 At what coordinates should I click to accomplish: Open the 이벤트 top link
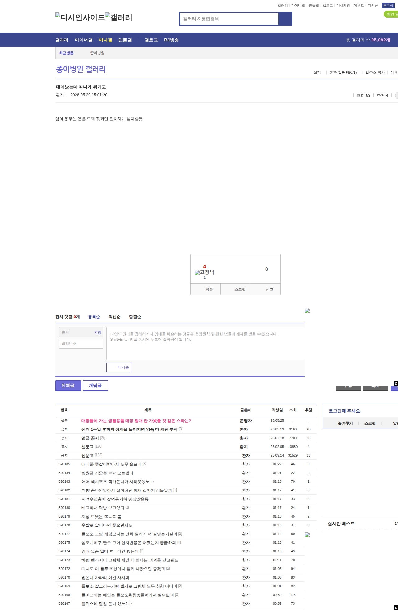tap(359, 6)
